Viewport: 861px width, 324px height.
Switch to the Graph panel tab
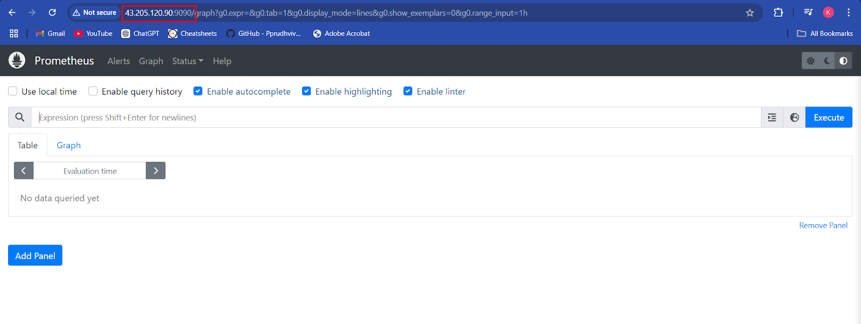point(69,145)
